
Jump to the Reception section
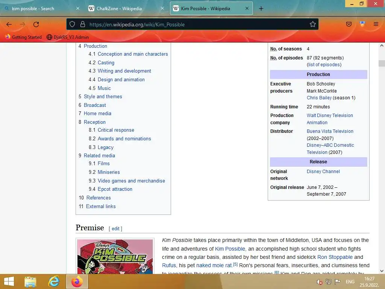94,122
